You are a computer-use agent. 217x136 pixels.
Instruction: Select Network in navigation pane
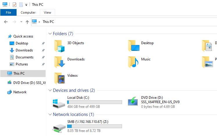click(x=20, y=92)
